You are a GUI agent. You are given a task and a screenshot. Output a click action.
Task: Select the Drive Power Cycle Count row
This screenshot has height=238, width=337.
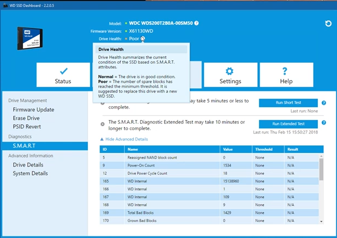(209, 173)
